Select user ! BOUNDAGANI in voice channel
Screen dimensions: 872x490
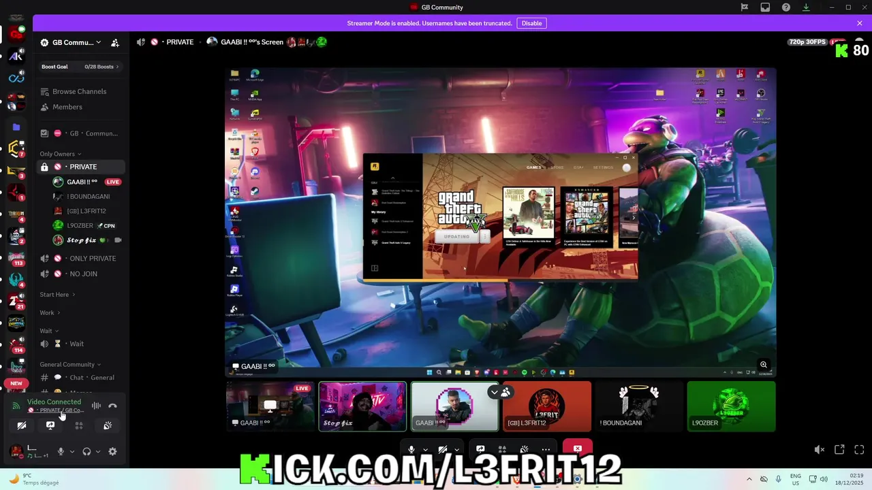coord(89,197)
